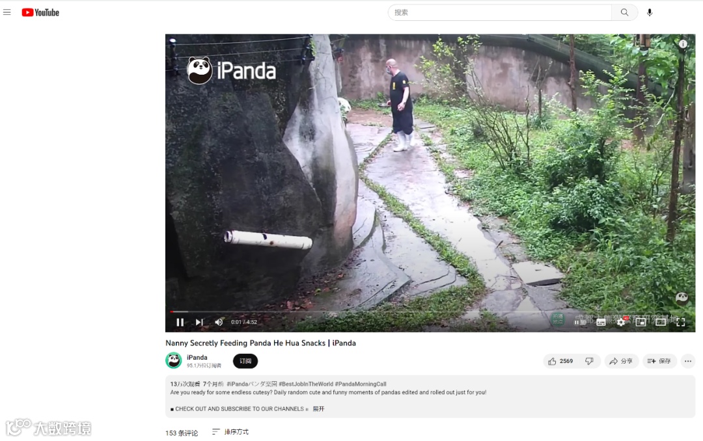Toggle autoplay switch in player

click(x=579, y=322)
